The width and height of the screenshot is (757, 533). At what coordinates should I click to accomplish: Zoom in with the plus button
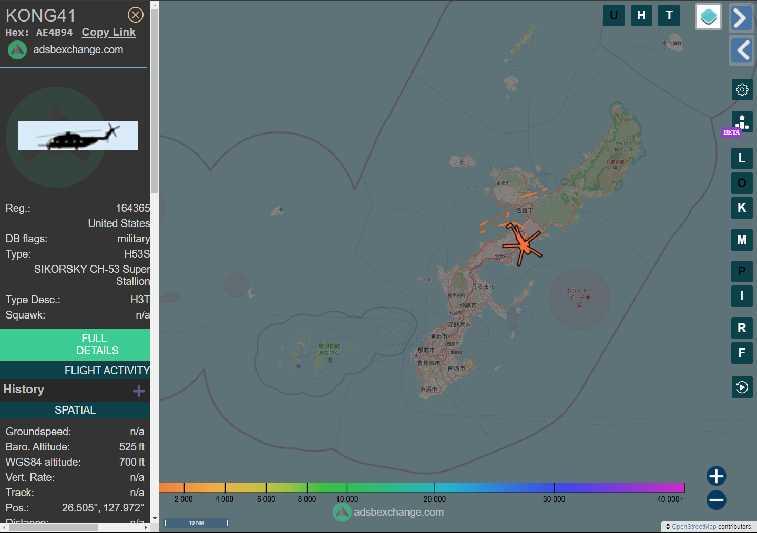pyautogui.click(x=716, y=476)
